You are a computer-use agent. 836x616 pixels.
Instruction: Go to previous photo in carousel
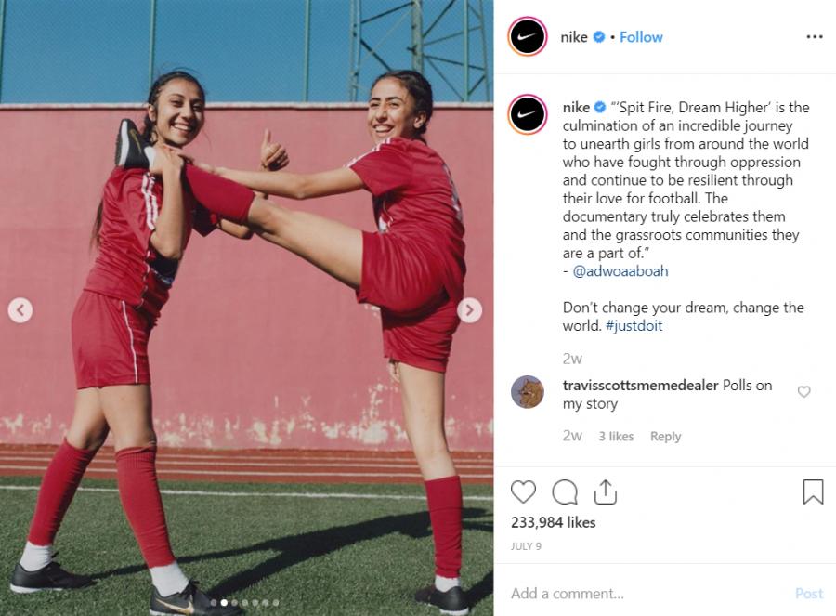tap(20, 310)
